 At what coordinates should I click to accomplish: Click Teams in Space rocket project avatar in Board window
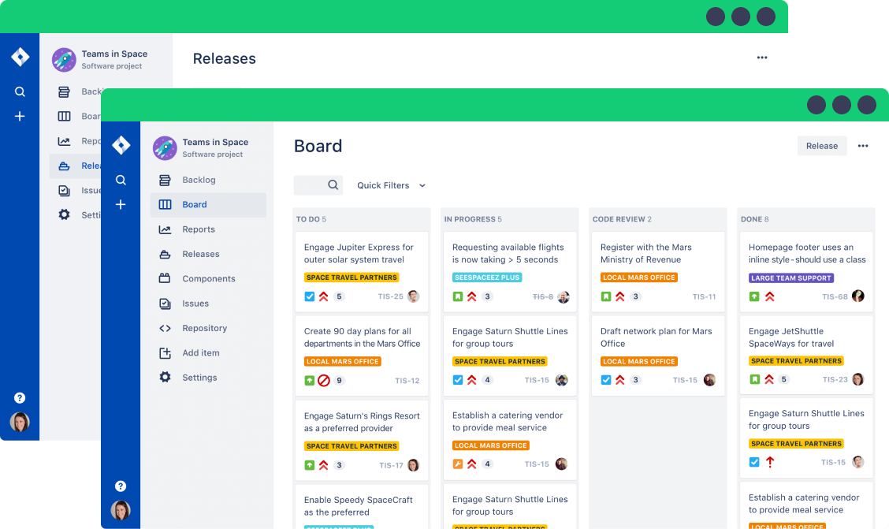coord(165,148)
